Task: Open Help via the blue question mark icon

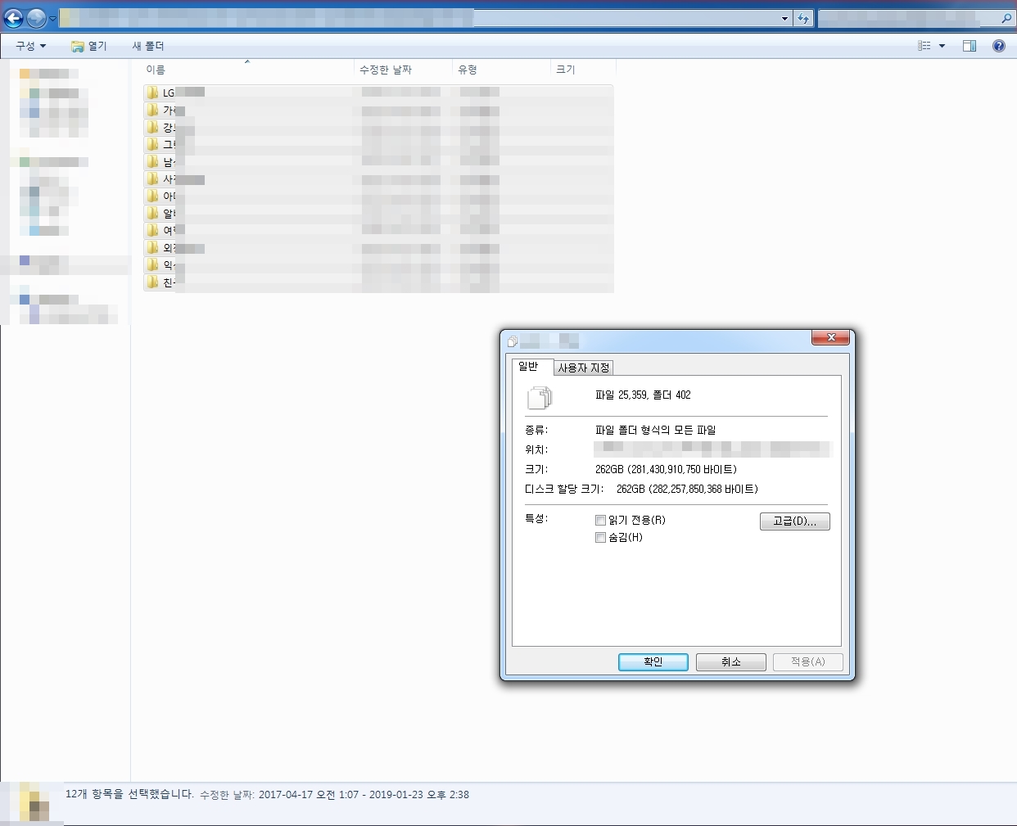Action: (x=999, y=46)
